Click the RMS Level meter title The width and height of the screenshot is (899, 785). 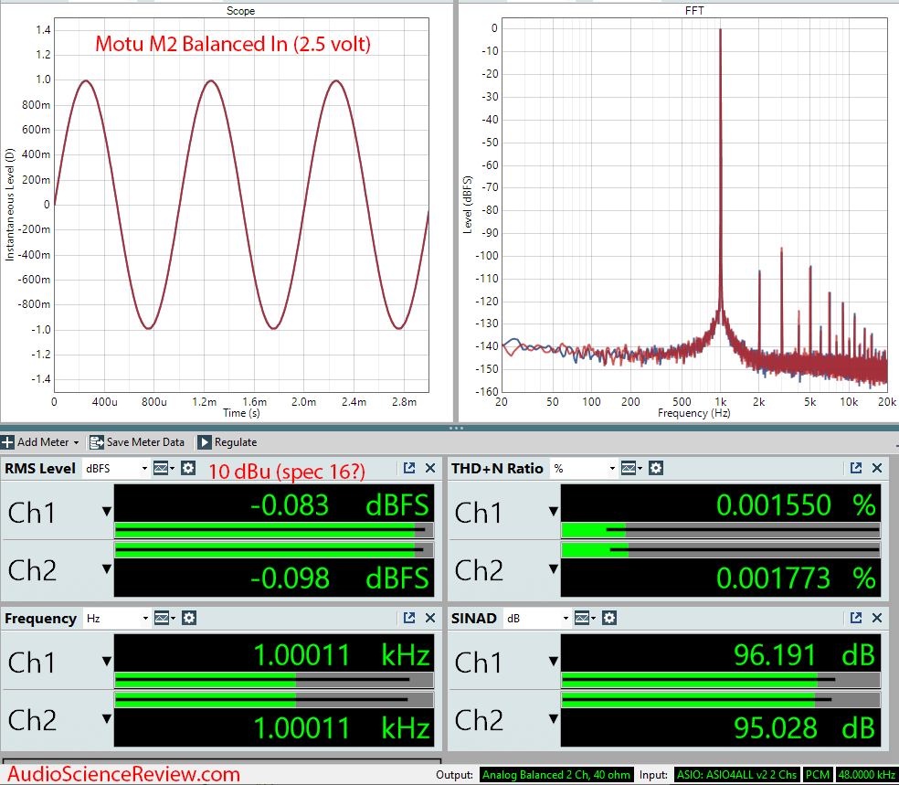[40, 469]
